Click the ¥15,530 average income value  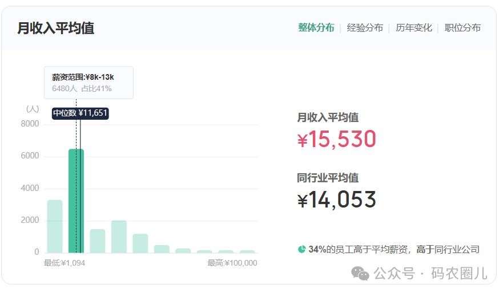(337, 140)
